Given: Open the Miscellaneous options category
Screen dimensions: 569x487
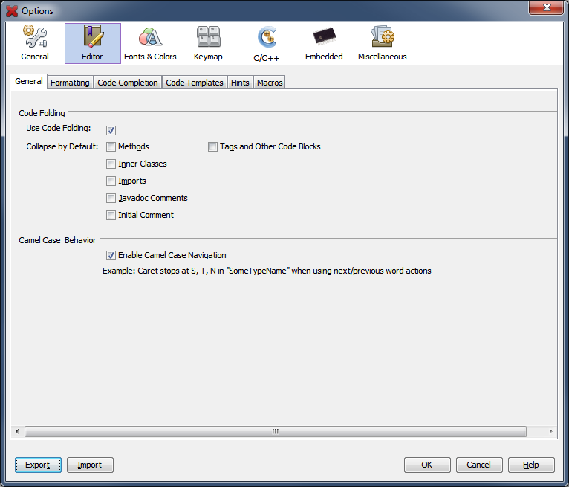Looking at the screenshot, I should click(382, 43).
